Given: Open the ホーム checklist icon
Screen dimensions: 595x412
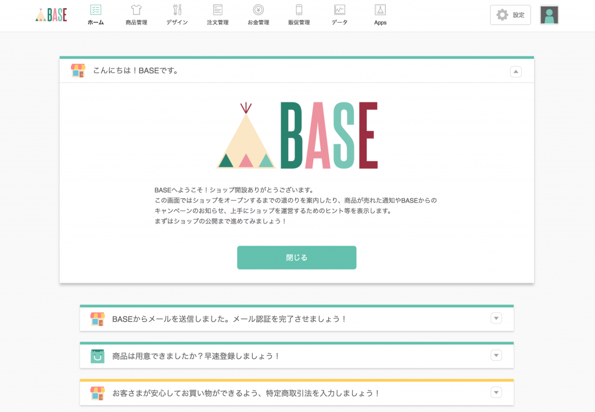Looking at the screenshot, I should [96, 9].
